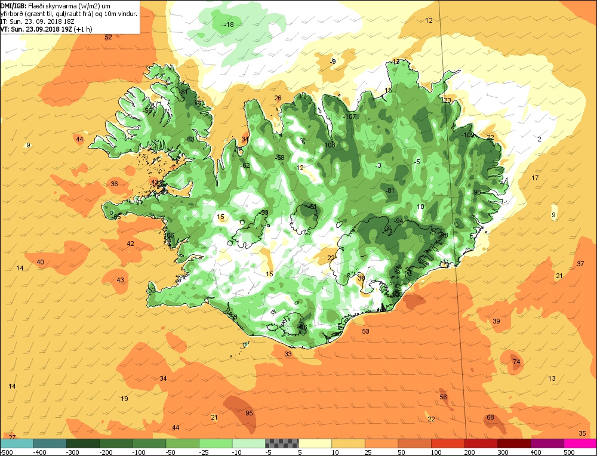Viewport: 597px width, 456px height.
Task: Click the '200' legend label
Action: 469,452
